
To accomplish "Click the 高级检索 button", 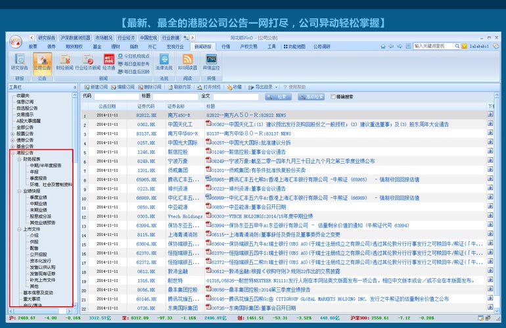I will 311,97.
